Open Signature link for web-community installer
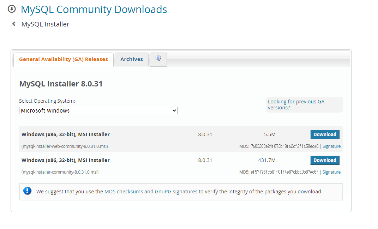378x229 pixels. point(331,146)
